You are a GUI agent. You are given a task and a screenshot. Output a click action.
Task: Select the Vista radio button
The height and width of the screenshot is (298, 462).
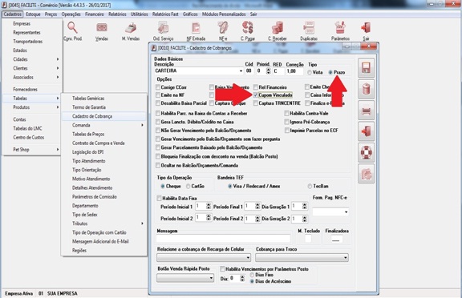(x=310, y=72)
